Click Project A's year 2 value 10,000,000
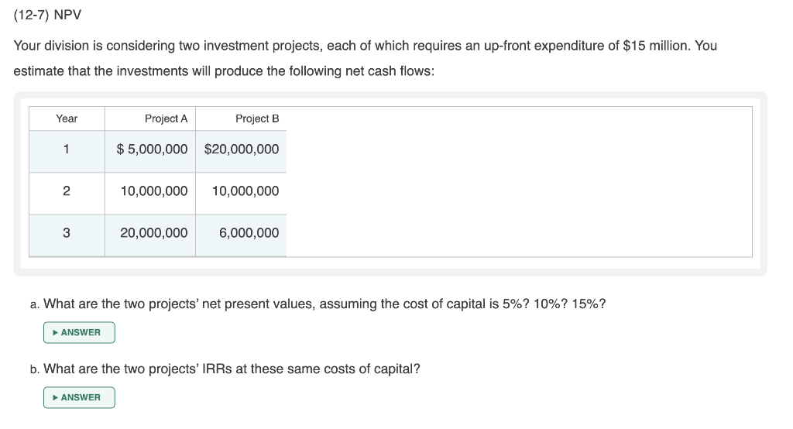This screenshot has height=429, width=793. point(154,191)
